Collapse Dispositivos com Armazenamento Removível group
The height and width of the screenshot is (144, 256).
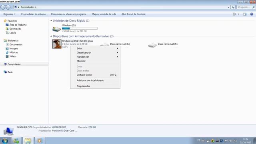(51, 36)
